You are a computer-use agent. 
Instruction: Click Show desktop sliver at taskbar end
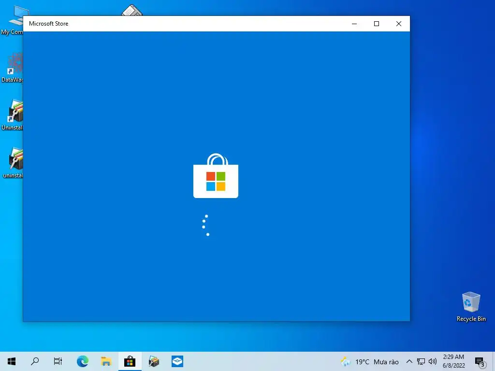click(494, 361)
